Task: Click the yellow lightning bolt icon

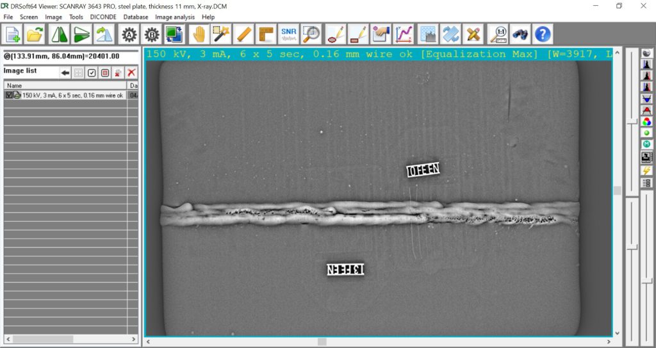Action: coord(647,171)
